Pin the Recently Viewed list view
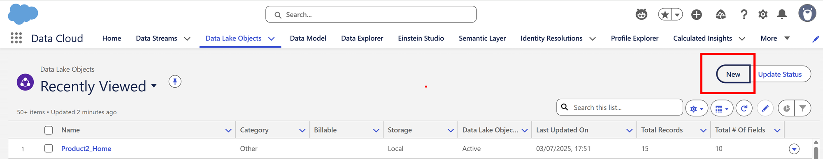 pyautogui.click(x=175, y=82)
